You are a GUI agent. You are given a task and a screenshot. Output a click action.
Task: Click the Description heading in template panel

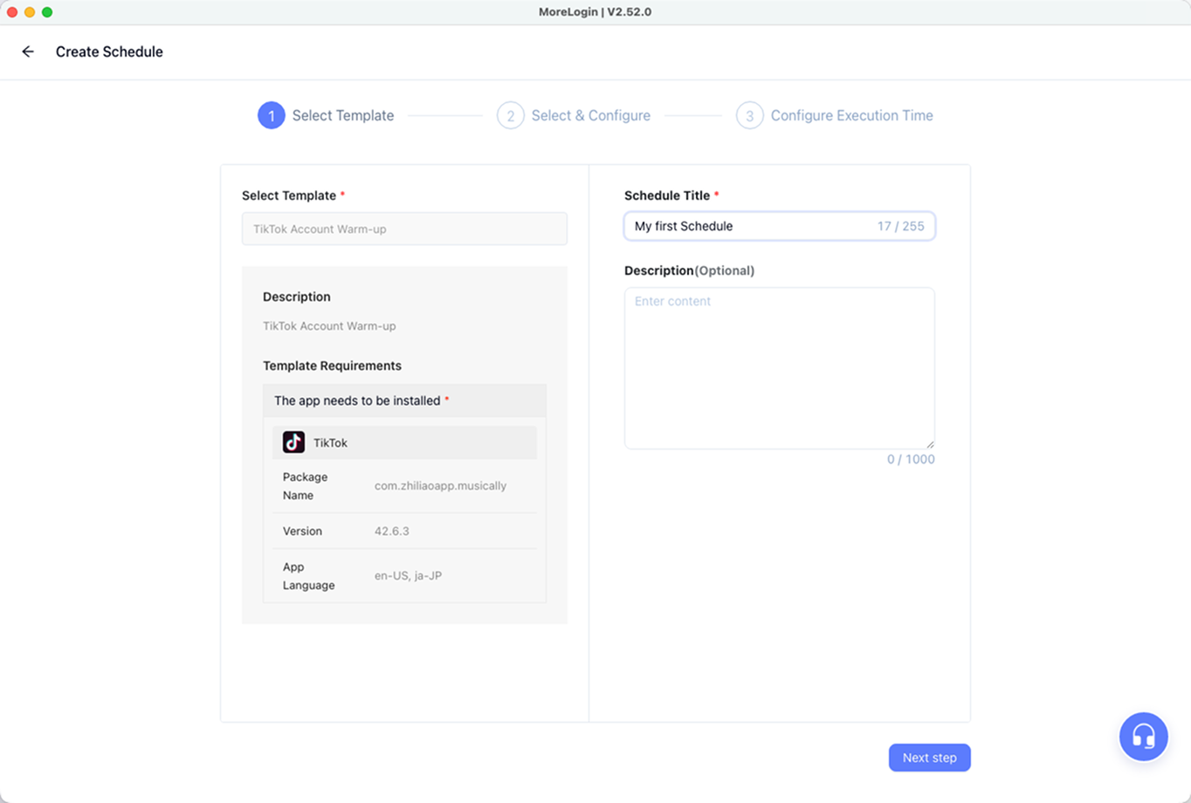297,297
